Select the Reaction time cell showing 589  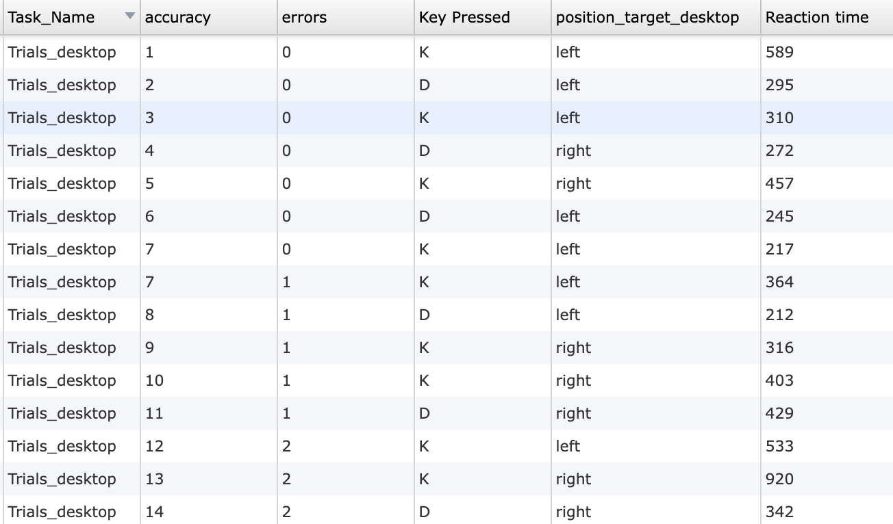(x=779, y=52)
